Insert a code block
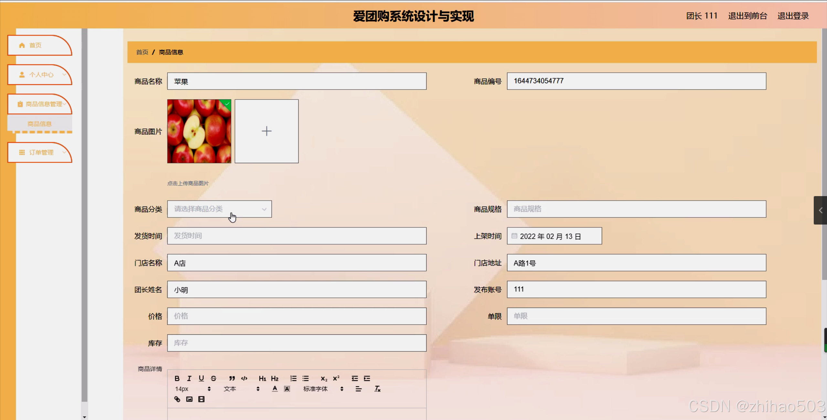 coord(244,378)
